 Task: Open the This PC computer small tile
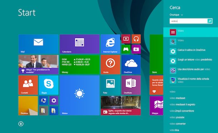click(x=44, y=101)
